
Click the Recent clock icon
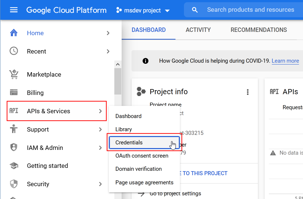tap(14, 51)
